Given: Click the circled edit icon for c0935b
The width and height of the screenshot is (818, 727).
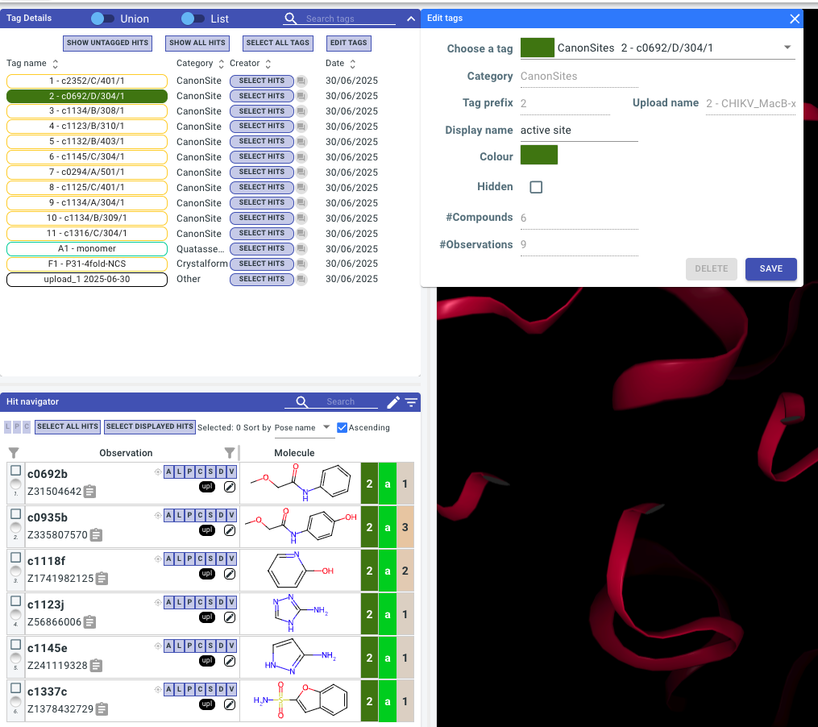Looking at the screenshot, I should [230, 530].
